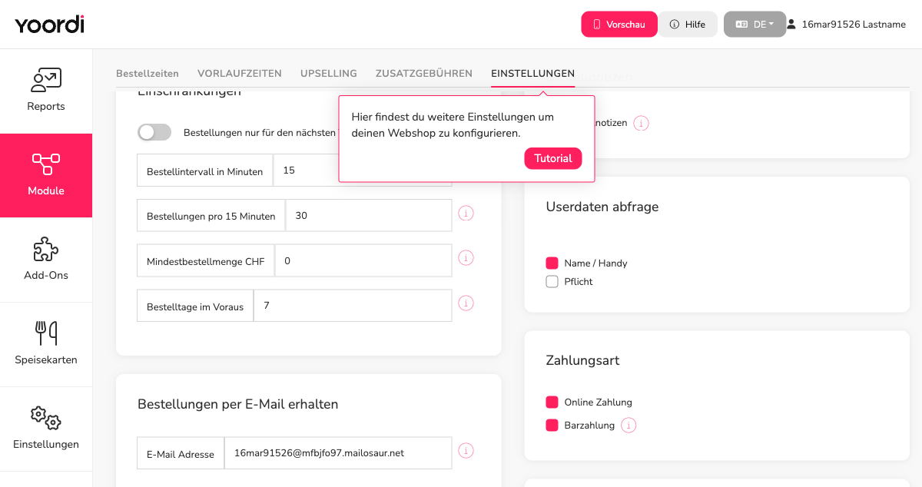Select the Module sidebar icon
Viewport: 922px width, 487px height.
point(46,164)
